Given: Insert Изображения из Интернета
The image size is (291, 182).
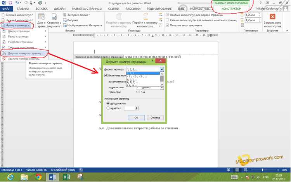Looking at the screenshot, I should tap(83, 25).
